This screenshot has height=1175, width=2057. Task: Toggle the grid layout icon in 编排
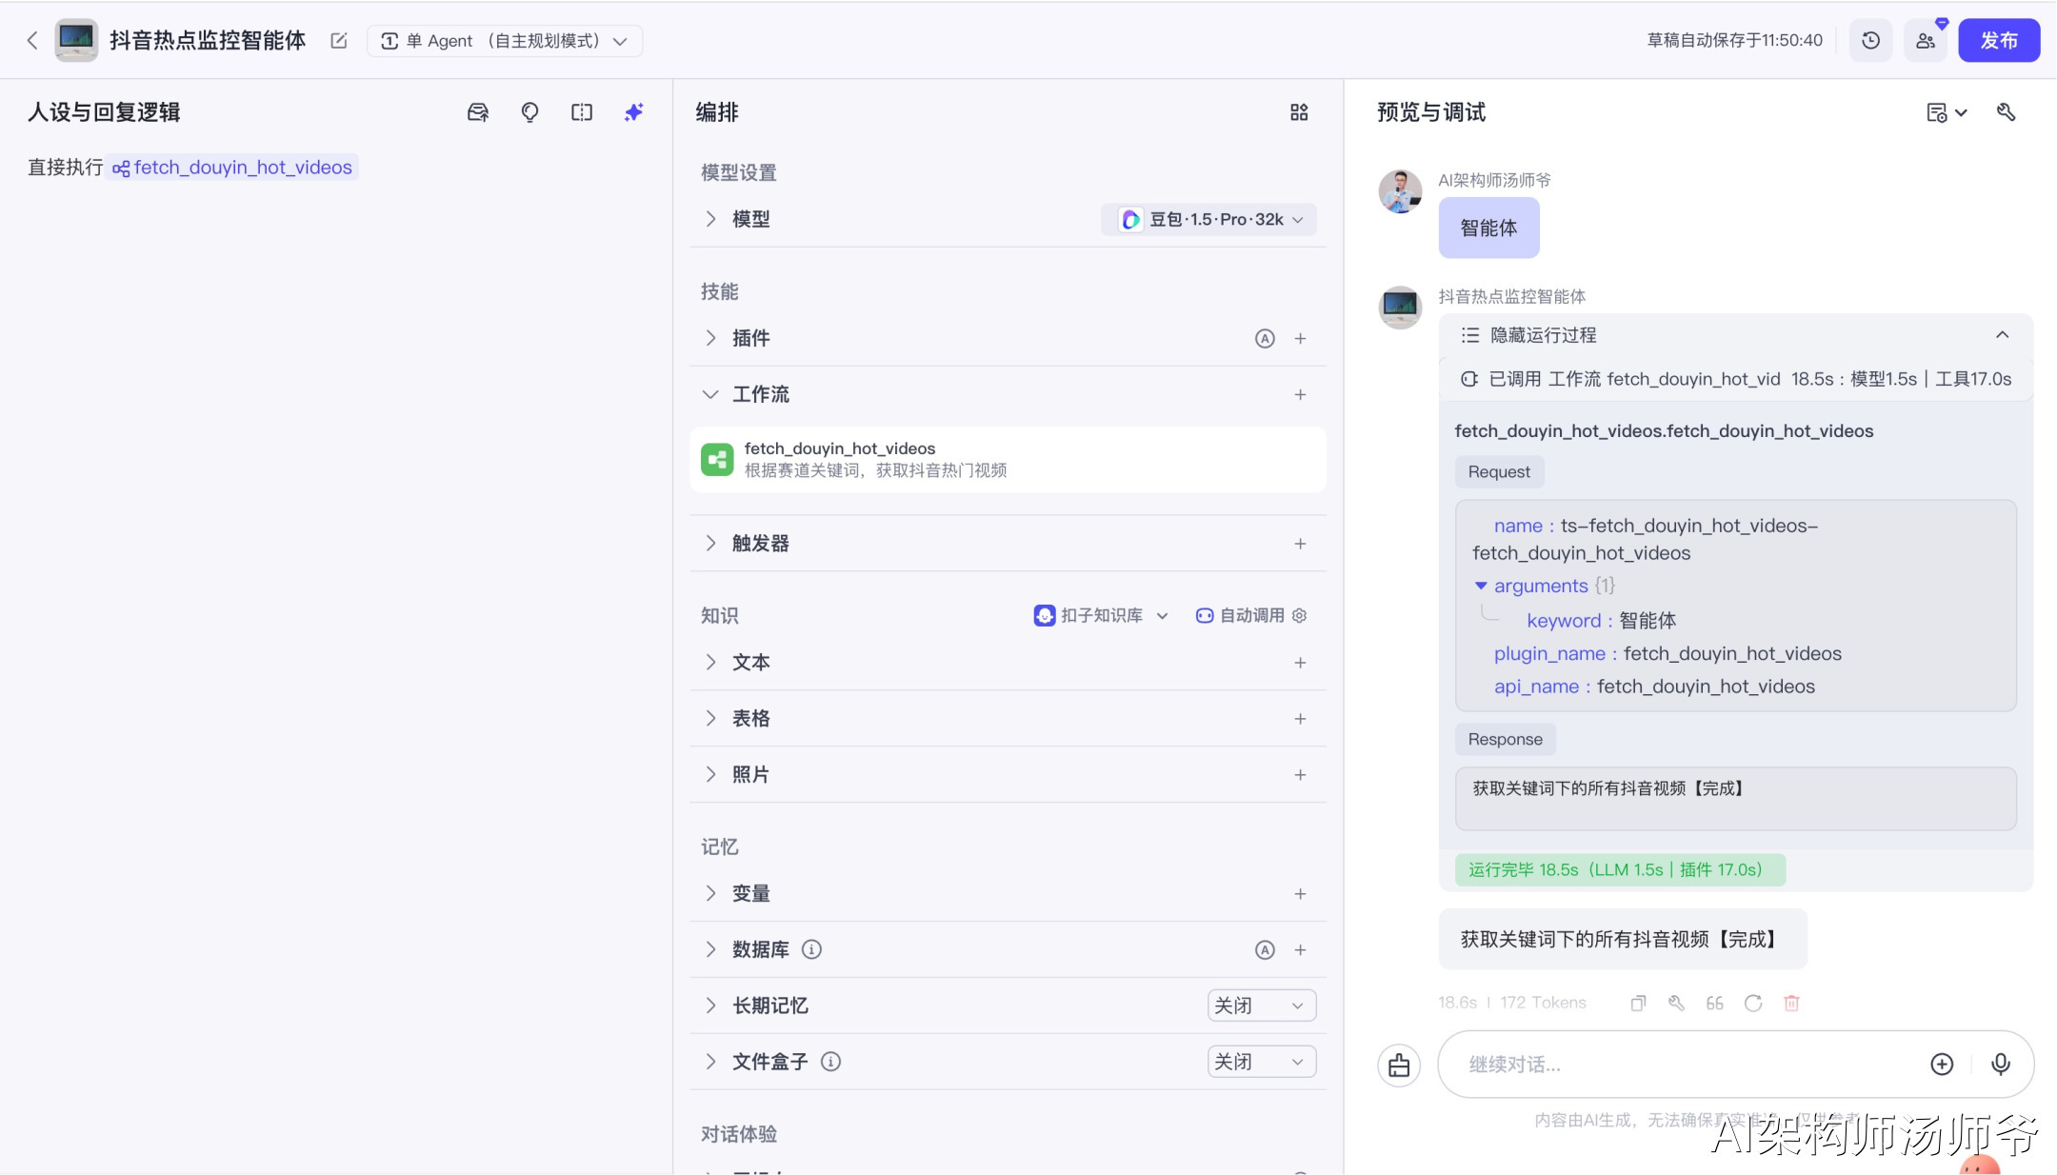tap(1299, 112)
